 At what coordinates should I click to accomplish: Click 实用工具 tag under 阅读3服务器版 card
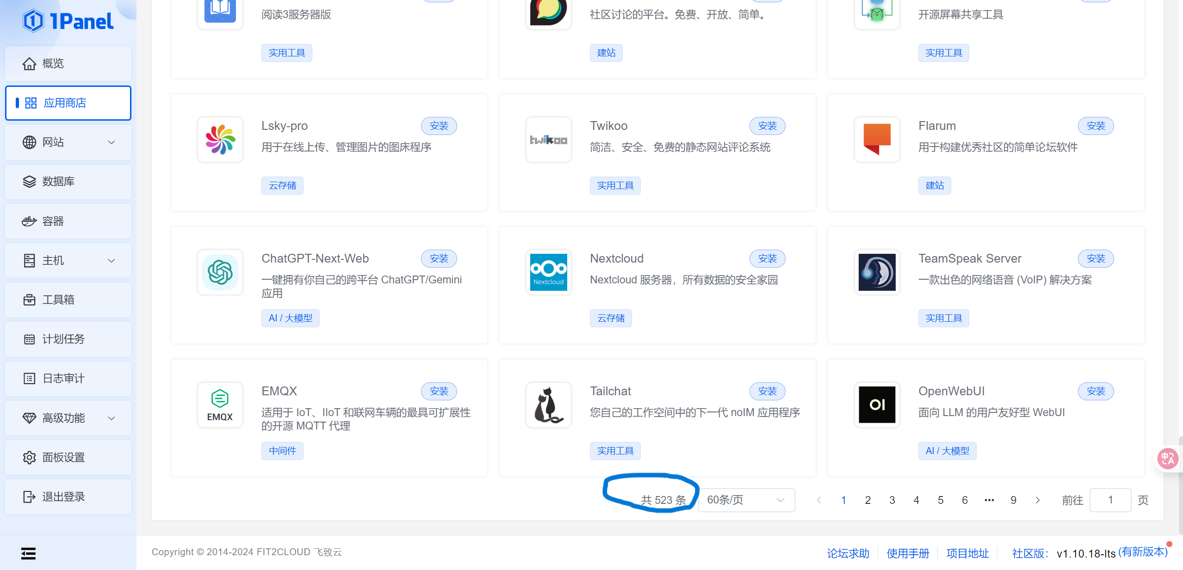coord(286,53)
